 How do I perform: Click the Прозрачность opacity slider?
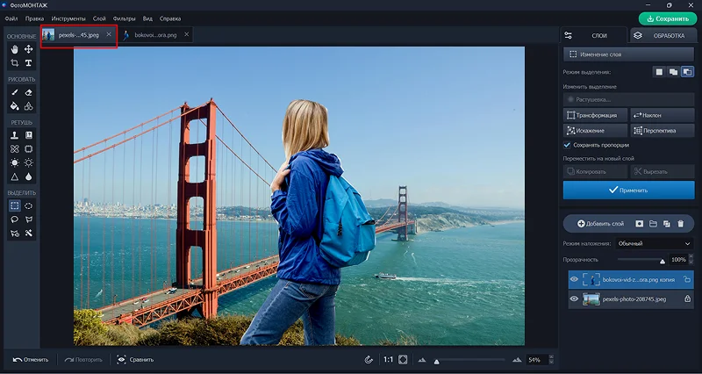click(641, 260)
